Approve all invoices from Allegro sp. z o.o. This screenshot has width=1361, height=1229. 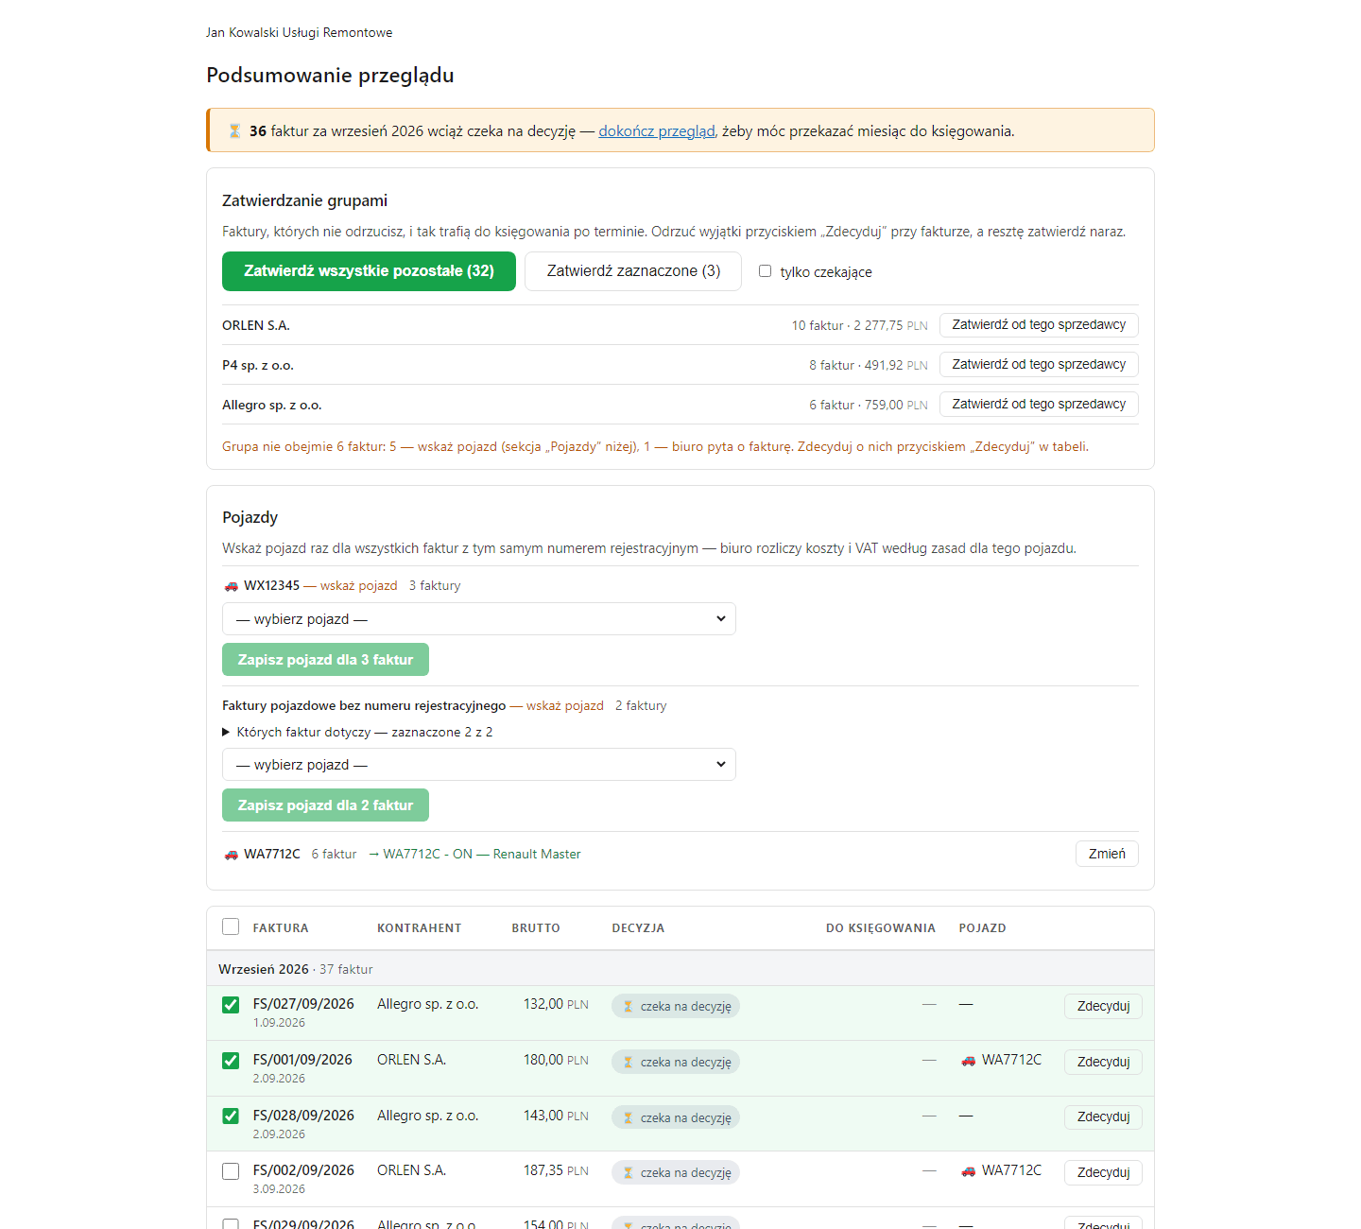1039,405
